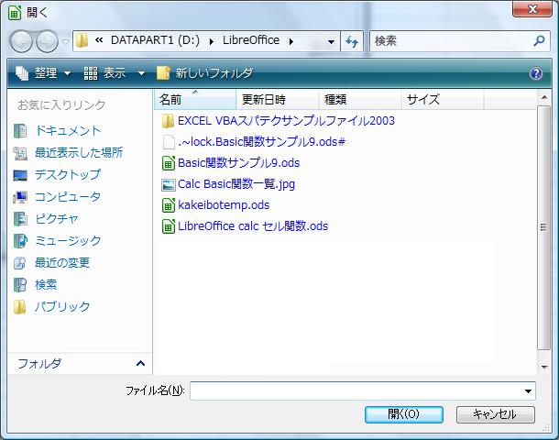Open ドキュメント in favorite links
Image resolution: width=559 pixels, height=440 pixels.
(x=68, y=131)
